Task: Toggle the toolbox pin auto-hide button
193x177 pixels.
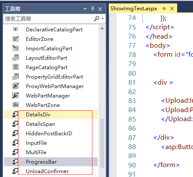Action: 93,9
